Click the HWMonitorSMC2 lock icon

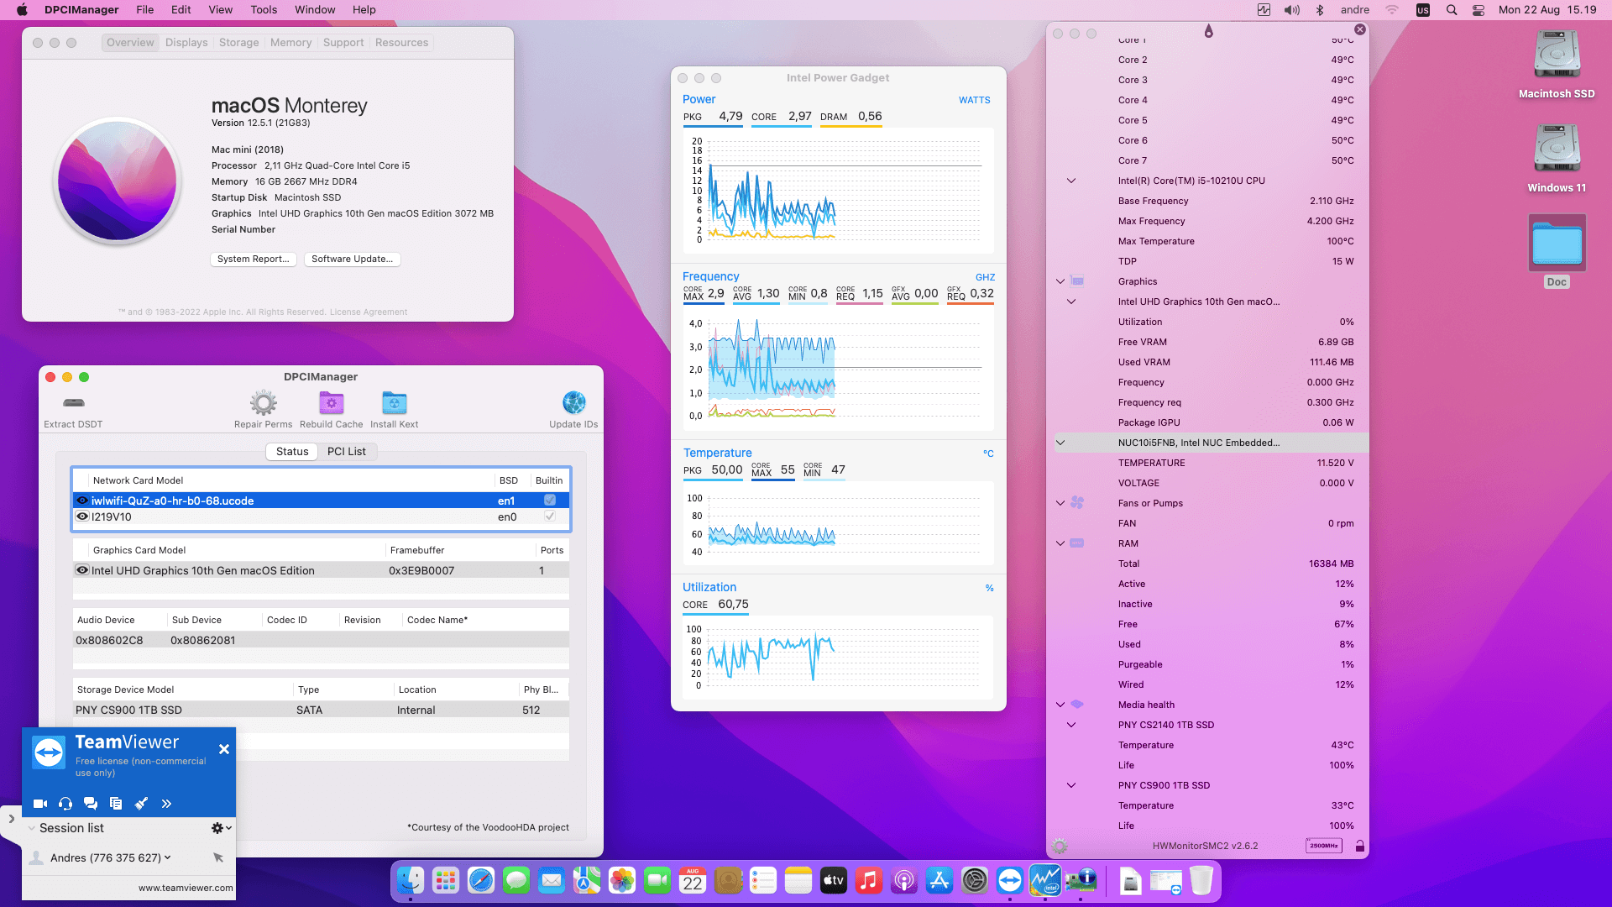(x=1359, y=846)
